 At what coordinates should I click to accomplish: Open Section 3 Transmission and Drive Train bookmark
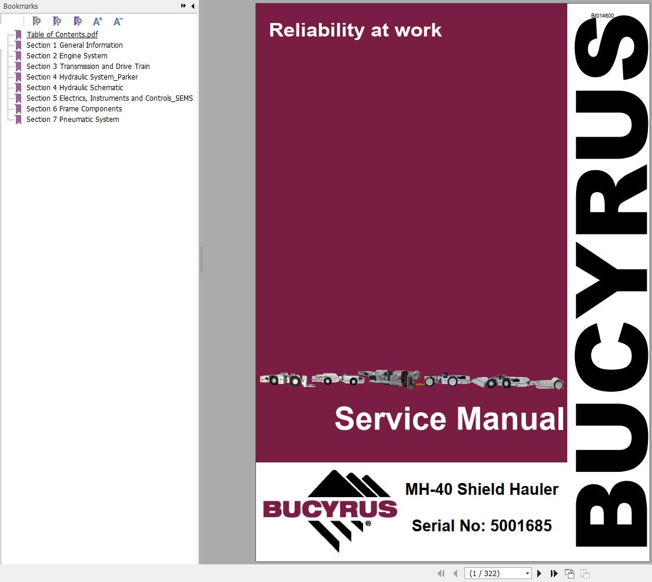88,66
